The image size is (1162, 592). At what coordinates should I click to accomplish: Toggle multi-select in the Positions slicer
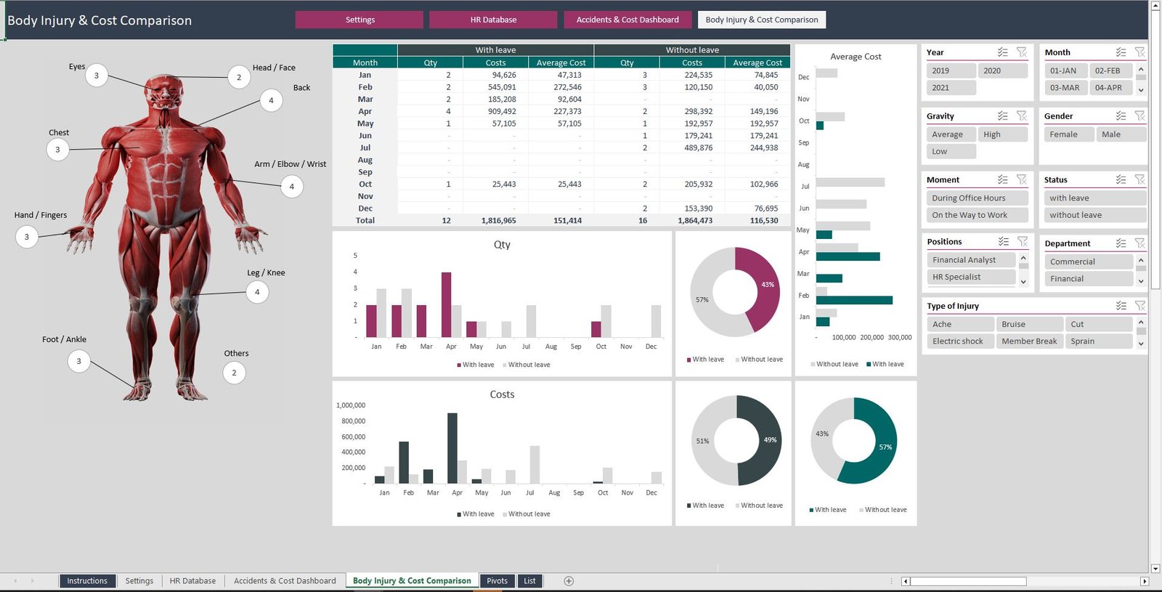(1003, 242)
